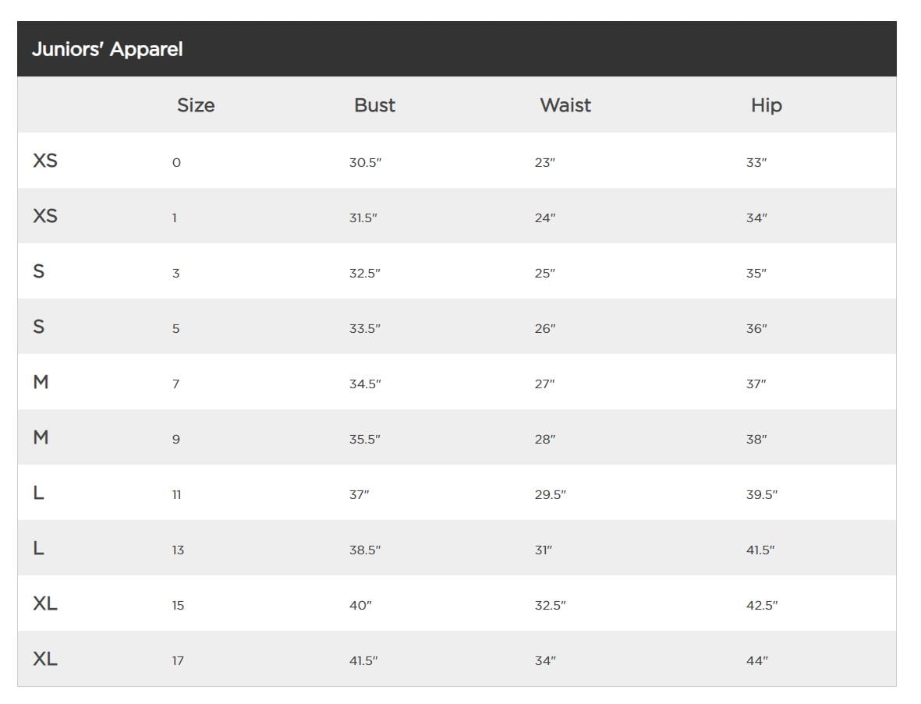Select the Size column header

(196, 105)
